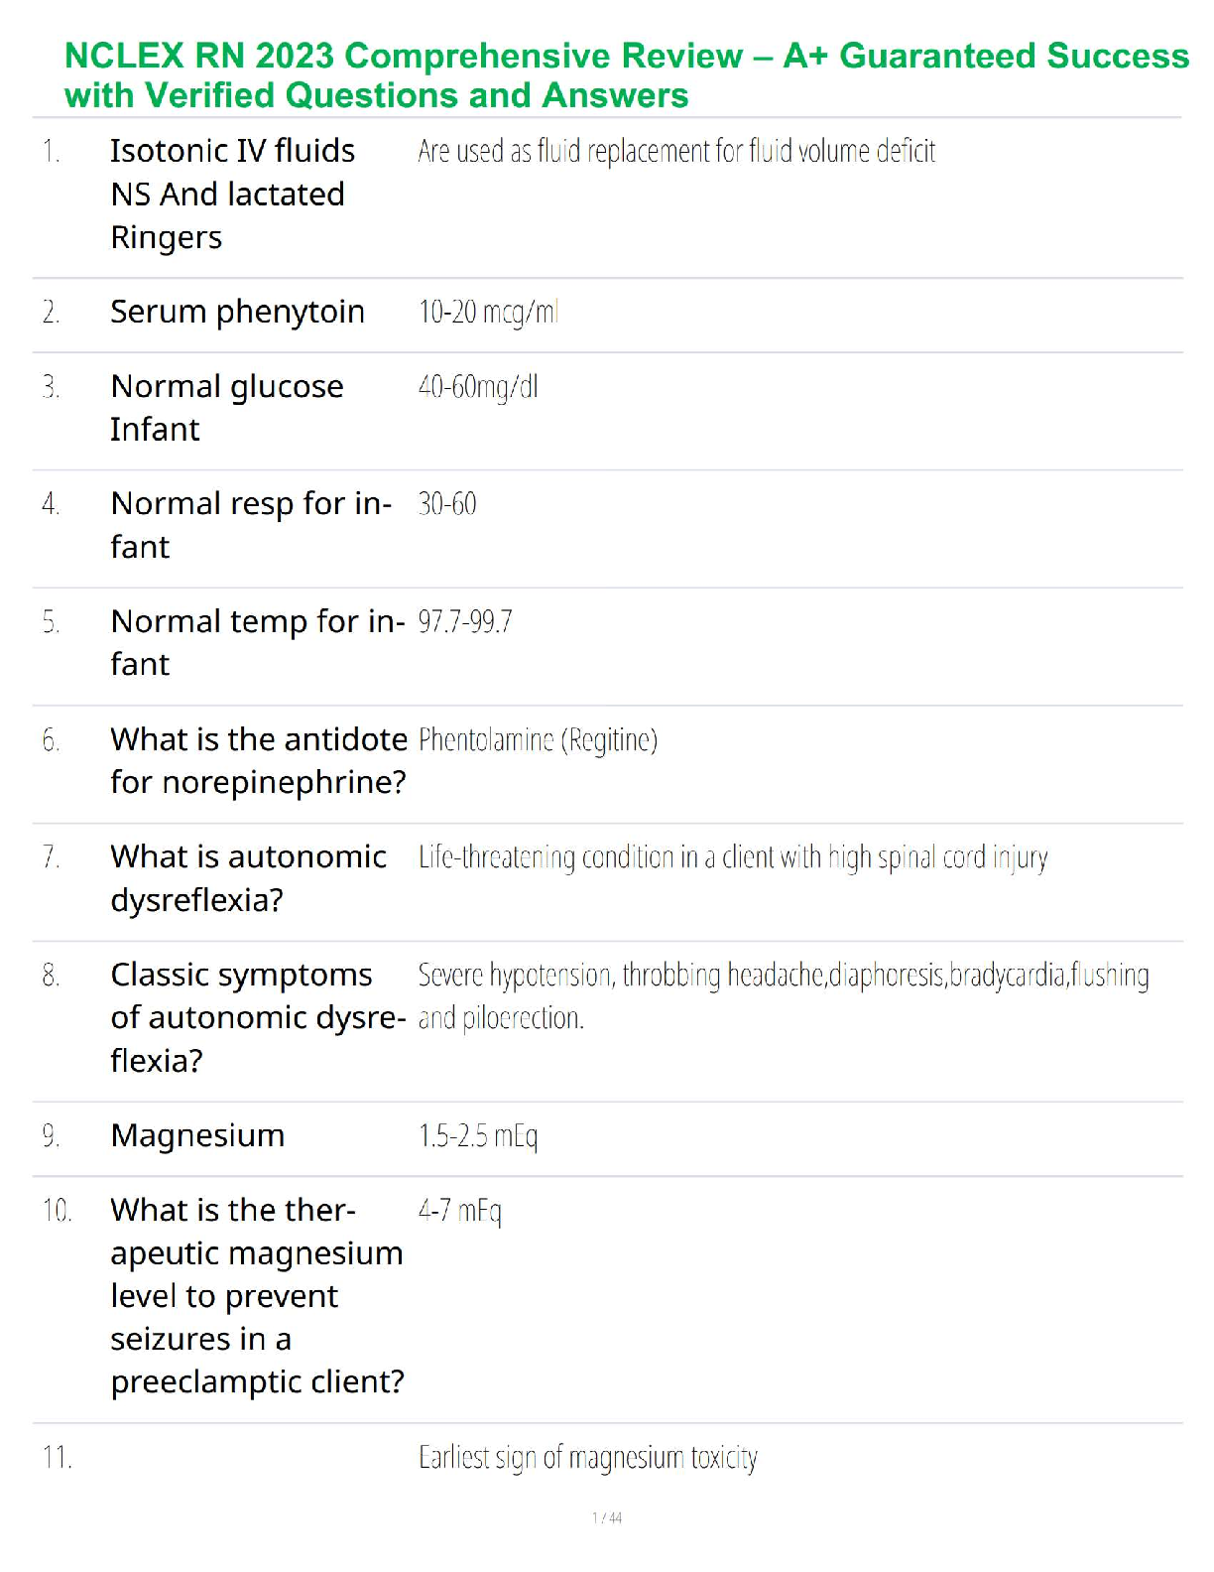Viewport: 1214px width, 1572px height.
Task: Select the 'Normal glucose Infant' term
Action: pyautogui.click(x=226, y=407)
